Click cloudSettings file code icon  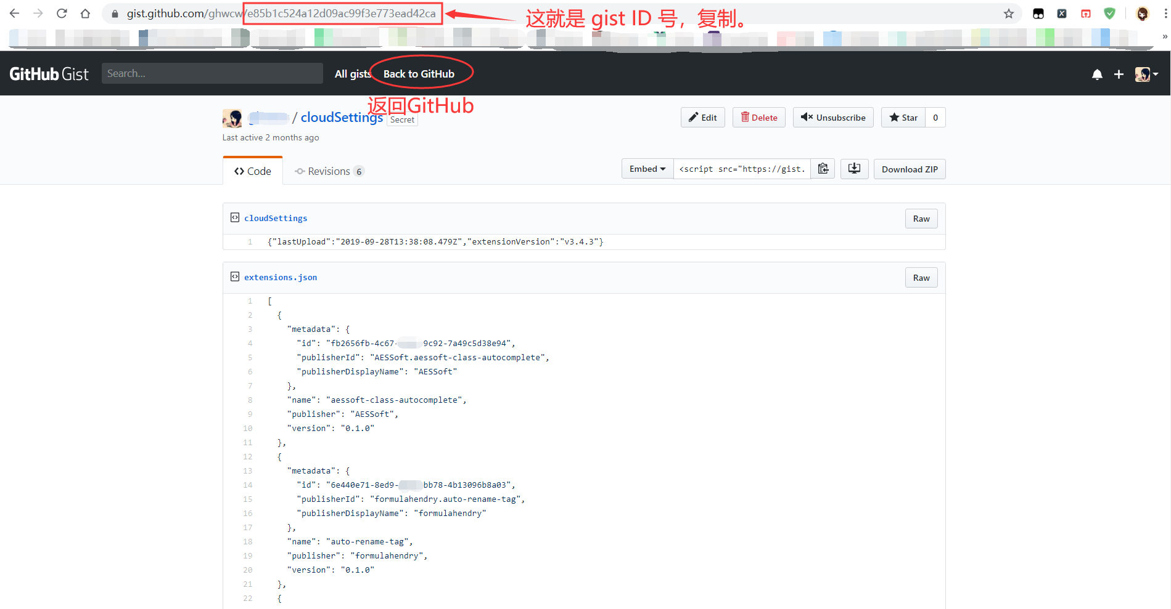tap(235, 217)
